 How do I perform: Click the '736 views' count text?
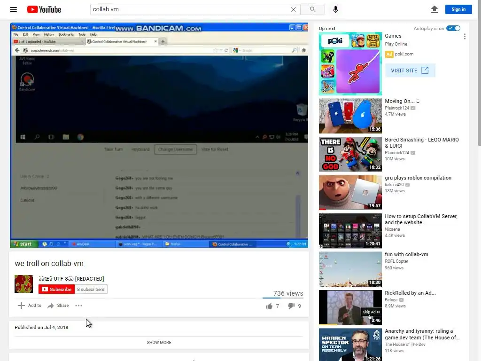pyautogui.click(x=288, y=293)
